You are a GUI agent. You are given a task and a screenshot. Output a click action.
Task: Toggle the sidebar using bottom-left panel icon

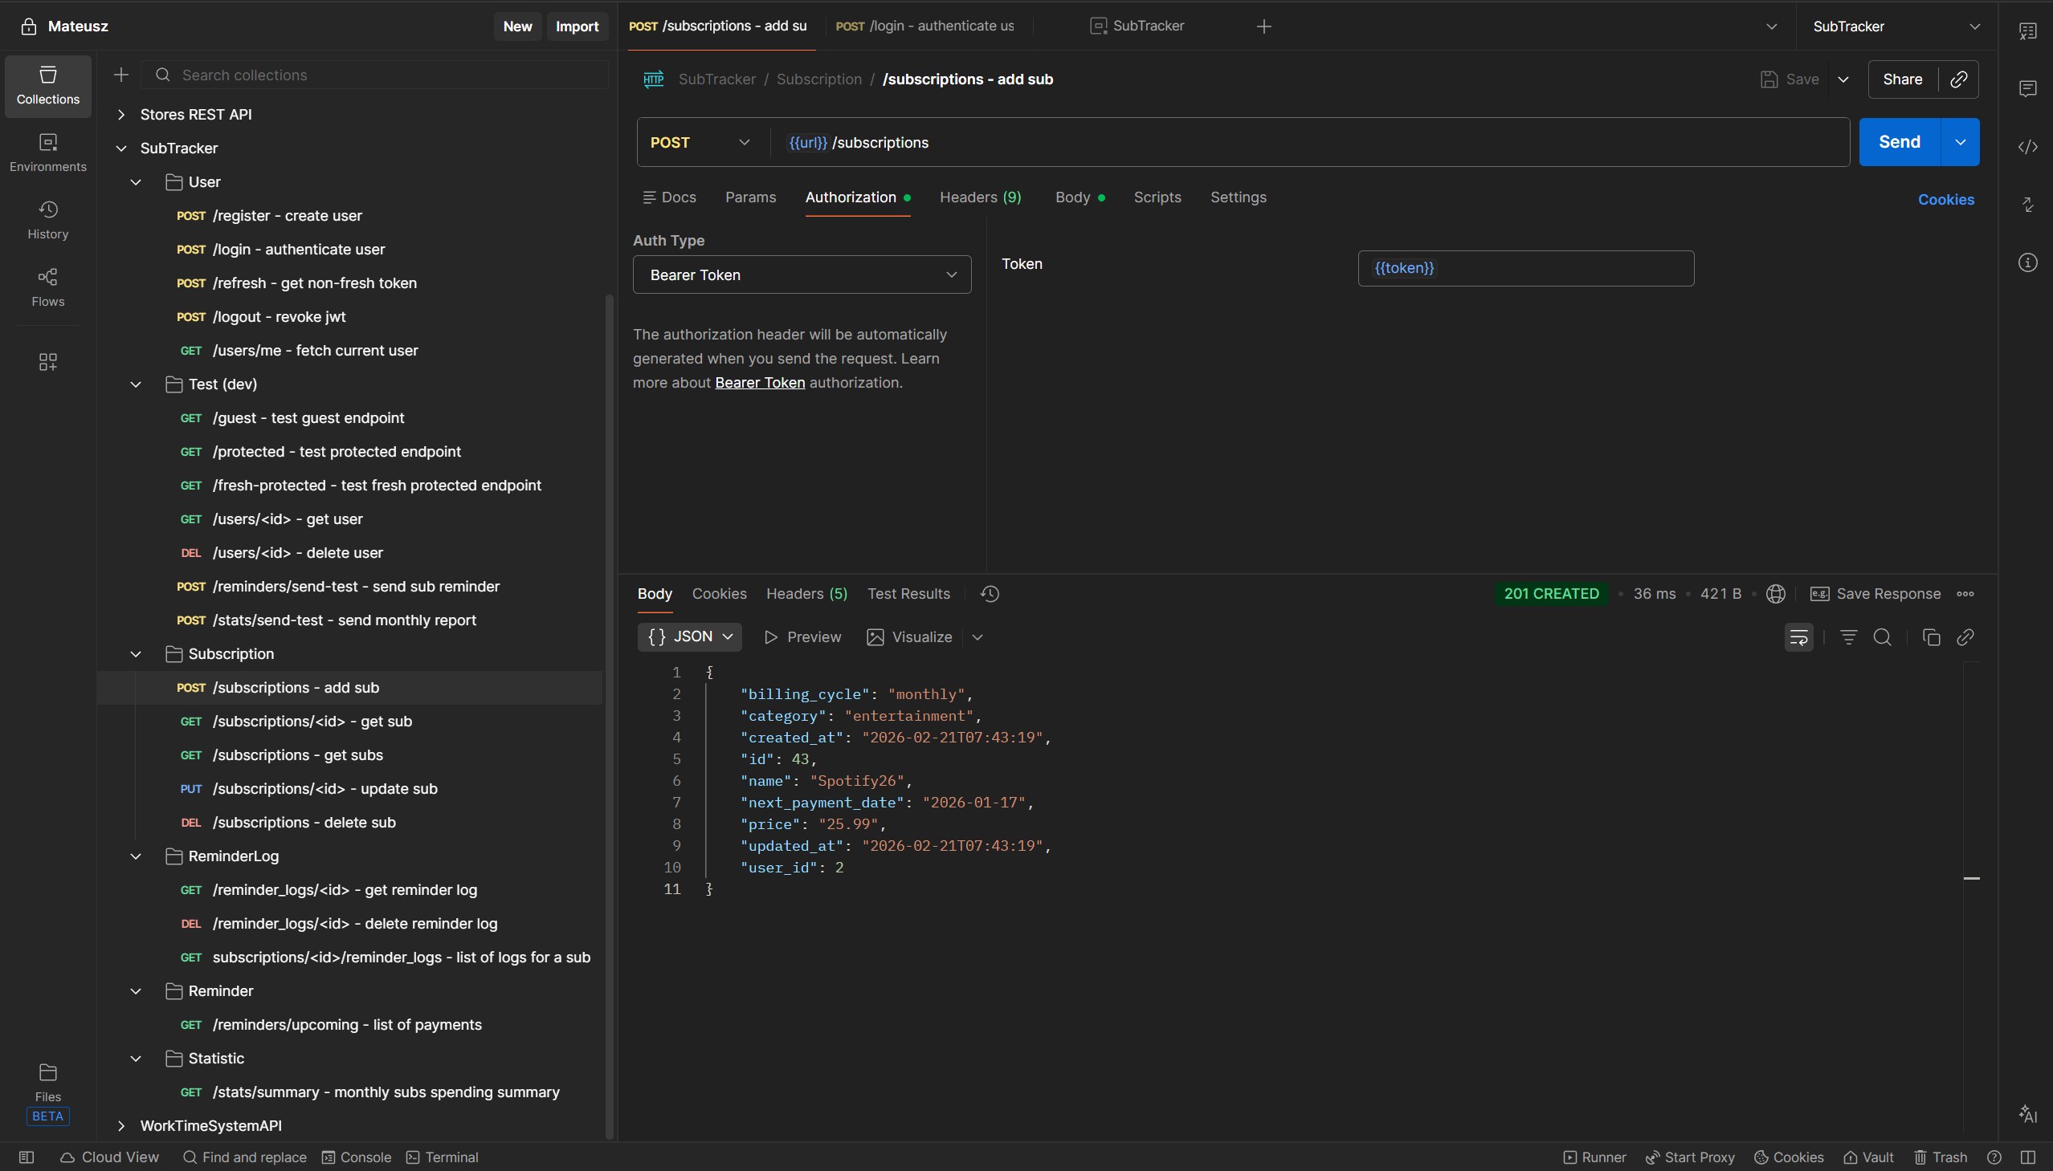click(x=26, y=1157)
